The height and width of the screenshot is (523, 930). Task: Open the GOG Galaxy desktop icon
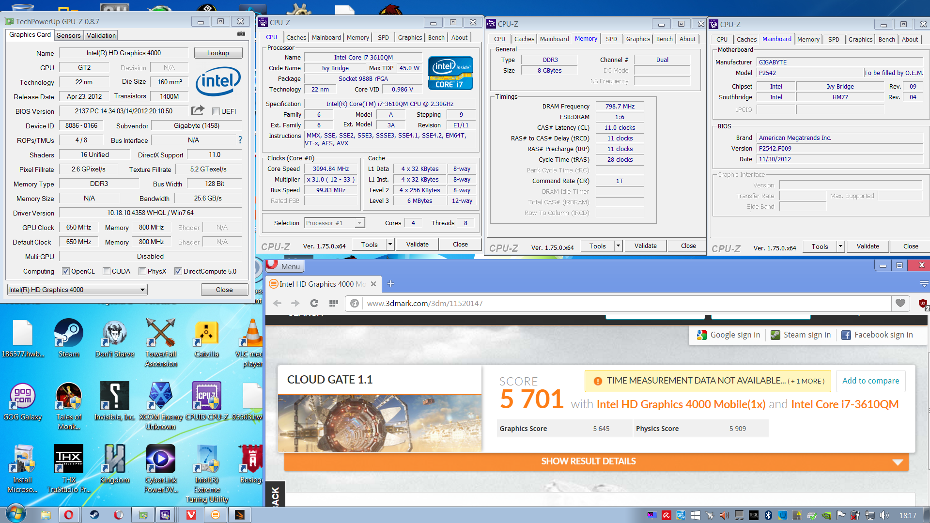point(23,401)
